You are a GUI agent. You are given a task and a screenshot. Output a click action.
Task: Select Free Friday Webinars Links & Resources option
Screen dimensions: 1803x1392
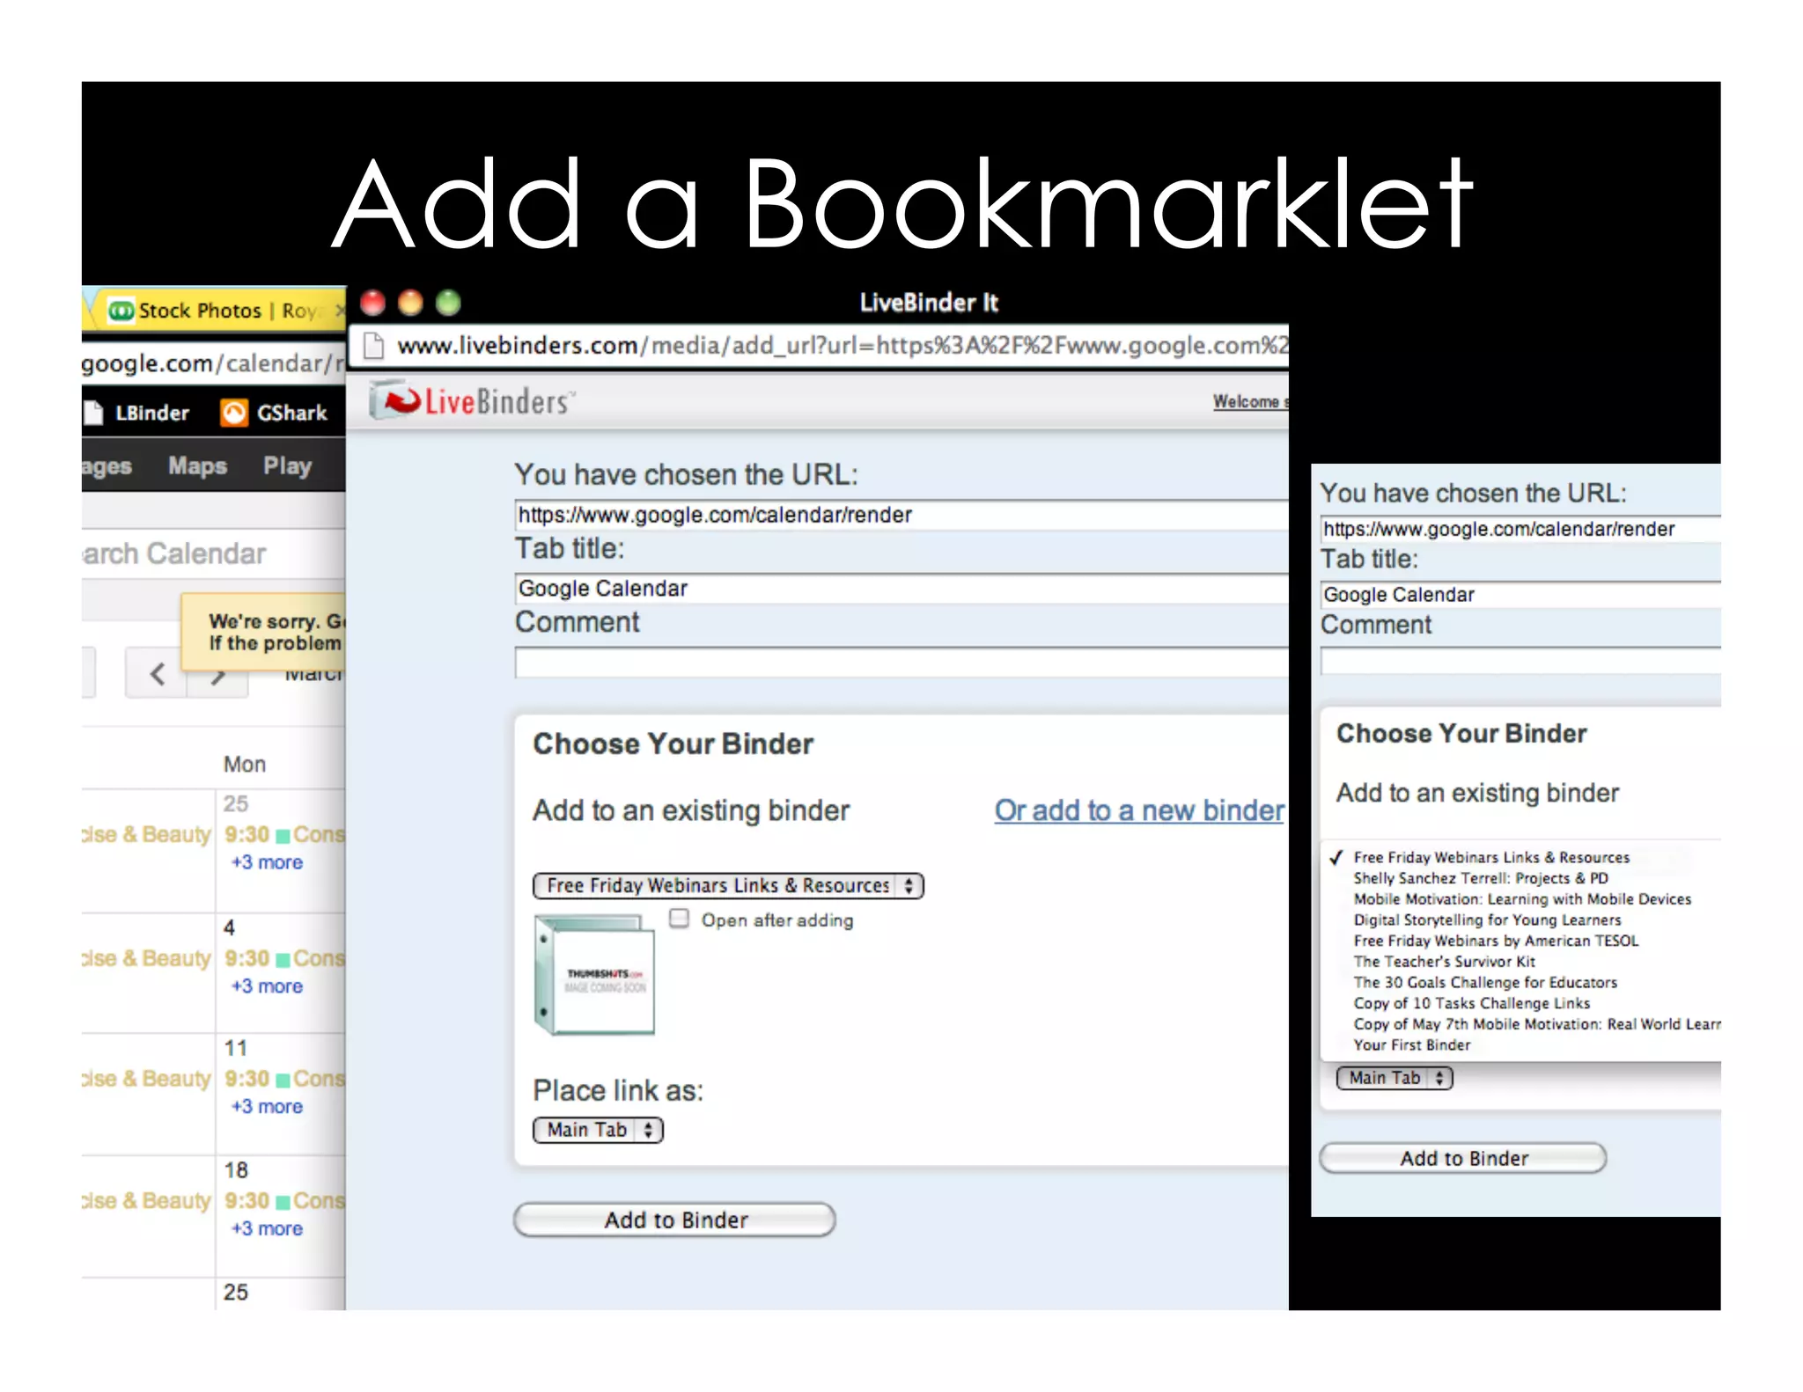click(1490, 857)
